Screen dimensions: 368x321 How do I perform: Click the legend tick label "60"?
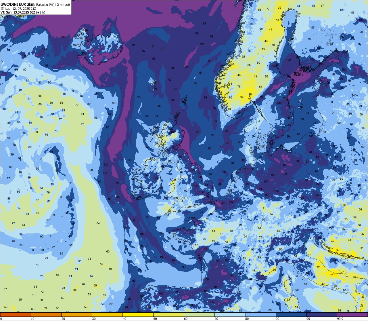coord(186,319)
